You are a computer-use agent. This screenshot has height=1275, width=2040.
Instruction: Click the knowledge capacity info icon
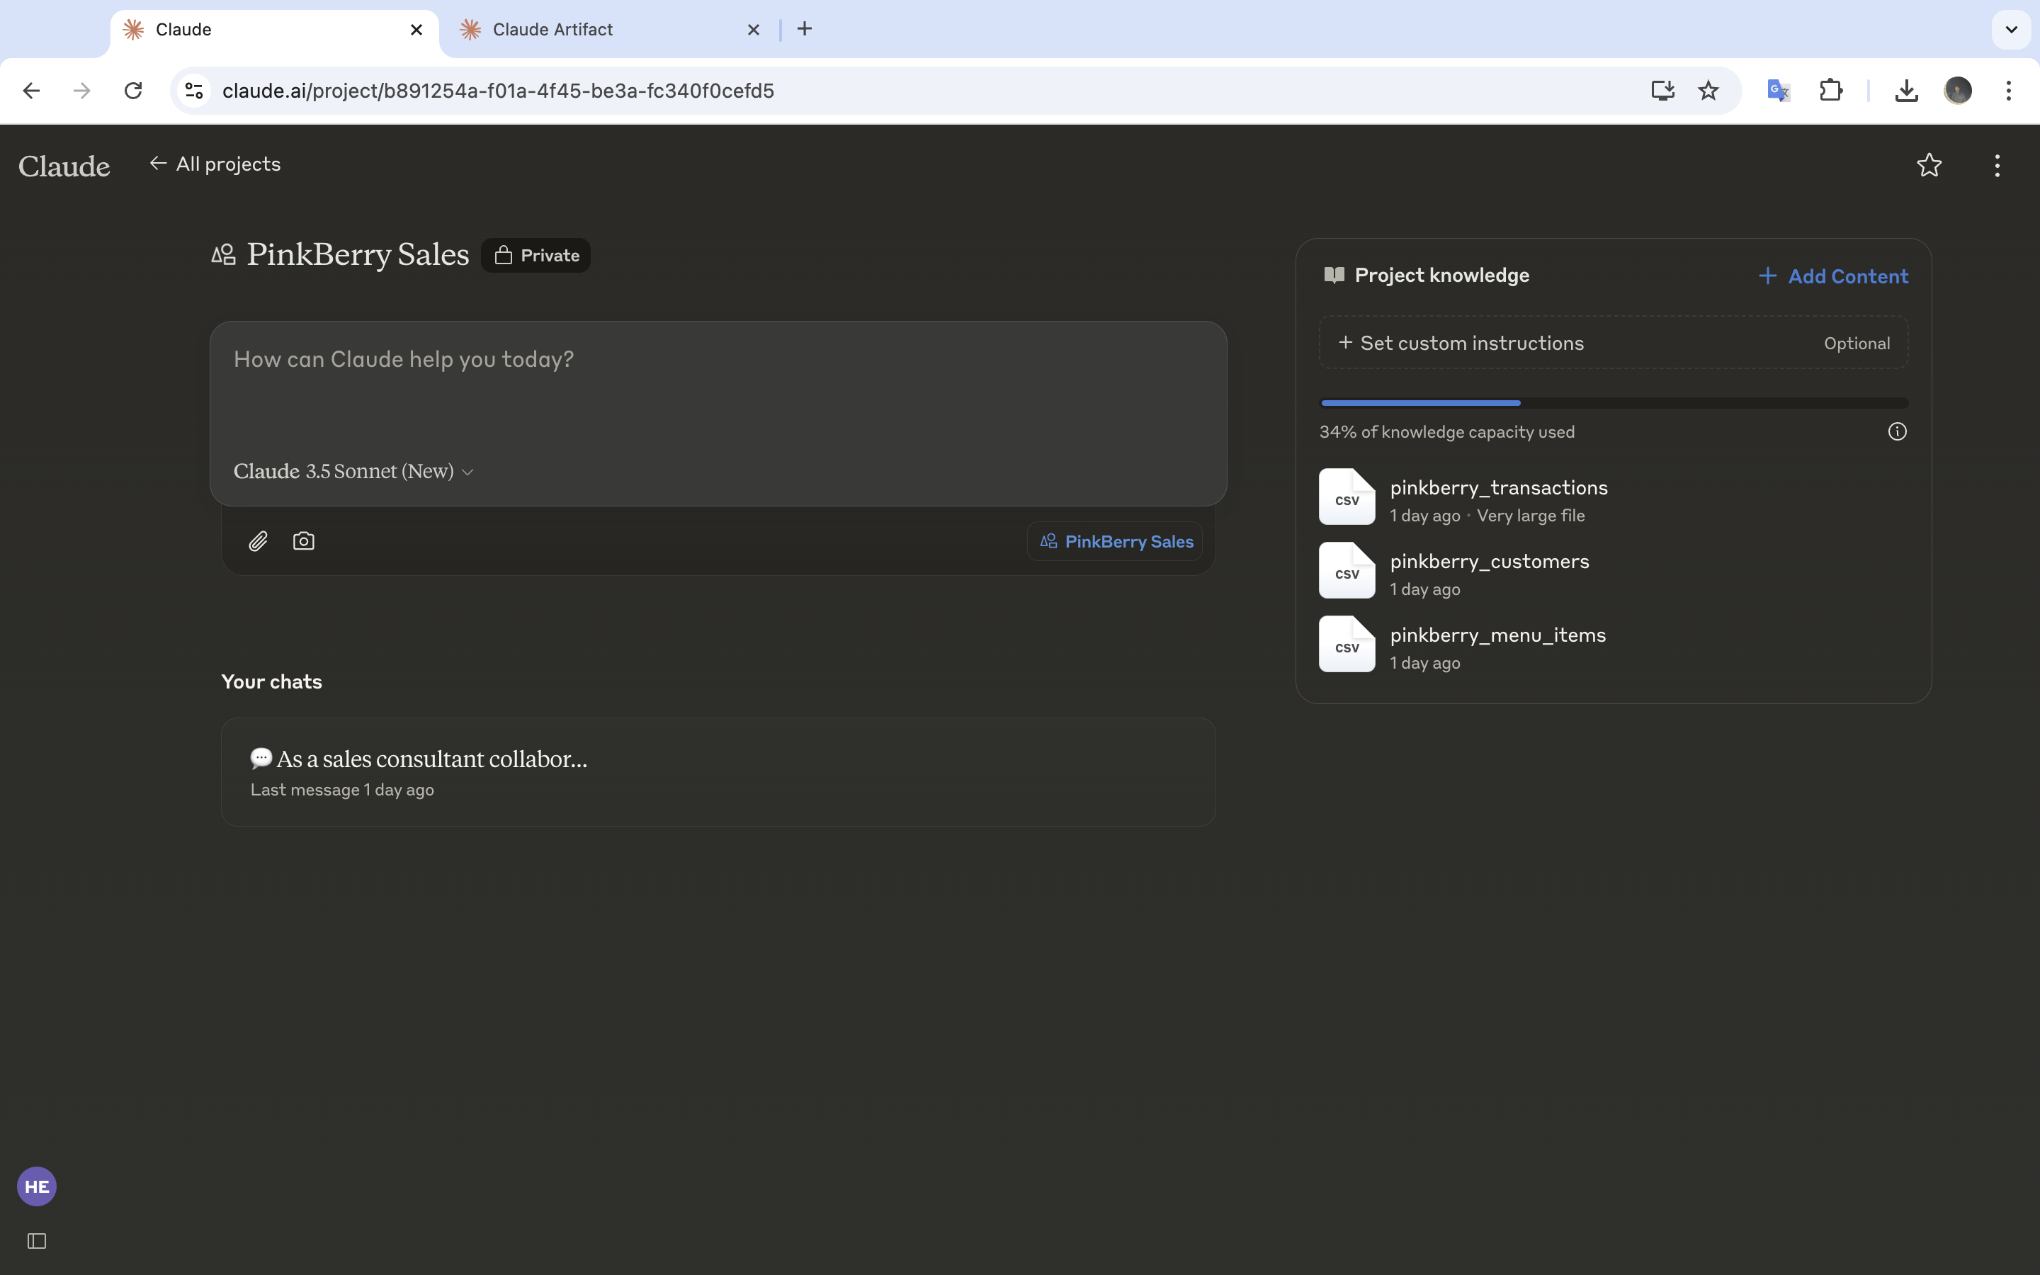pos(1897,432)
